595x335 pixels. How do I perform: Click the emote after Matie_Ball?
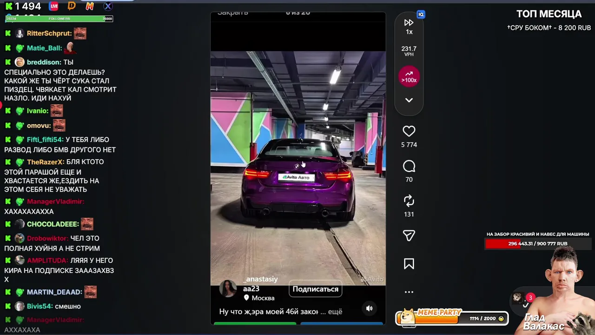pos(70,47)
